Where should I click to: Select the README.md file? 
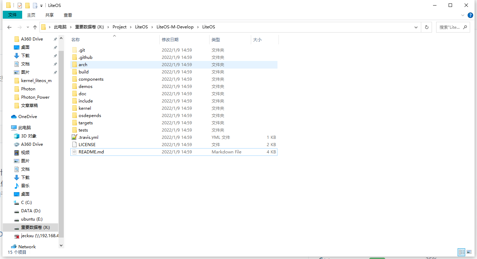point(174,152)
